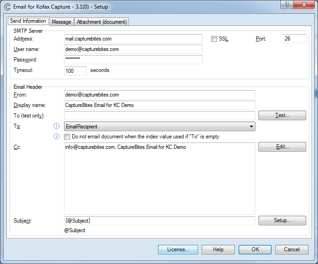This screenshot has height=264, width=318.
Task: Open the Attachment (document) tab
Action: 102,22
